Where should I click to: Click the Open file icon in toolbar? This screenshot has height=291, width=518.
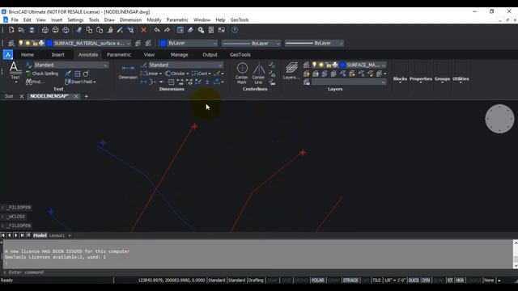pyautogui.click(x=22, y=30)
